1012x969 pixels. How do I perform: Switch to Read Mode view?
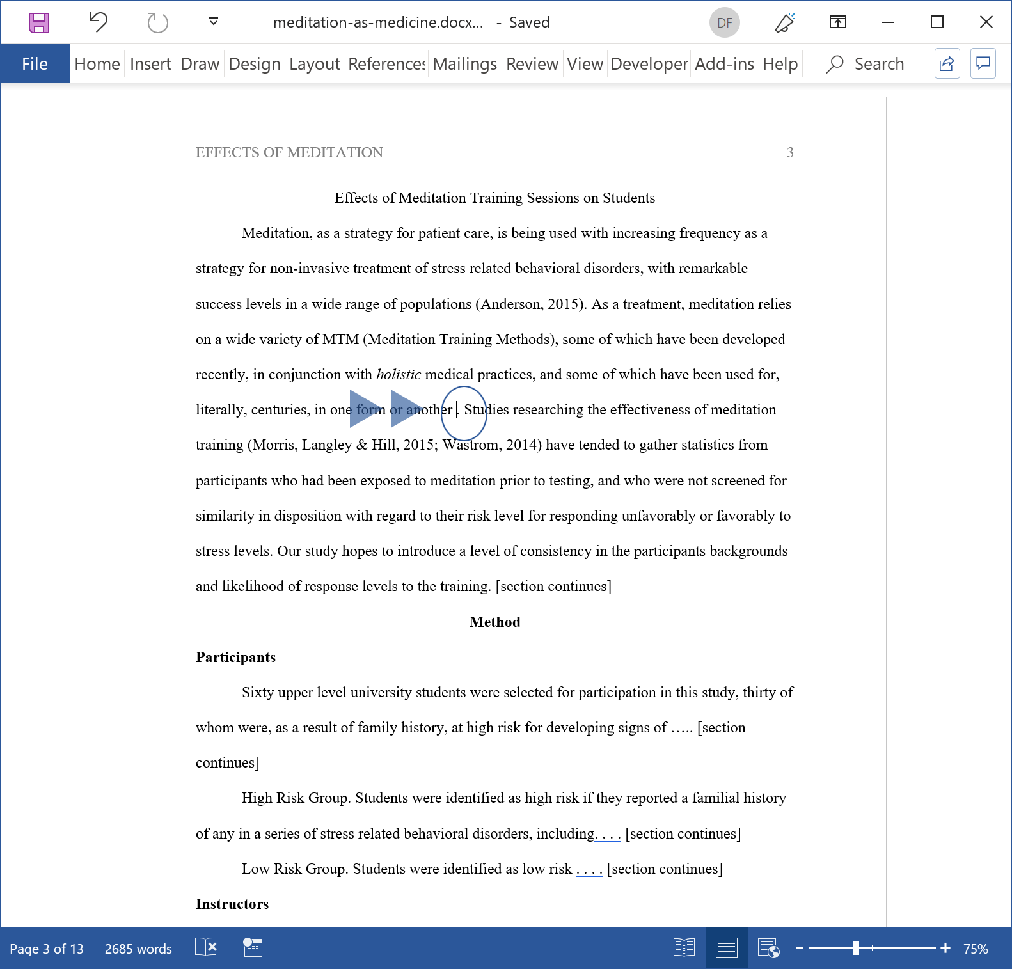coord(684,948)
